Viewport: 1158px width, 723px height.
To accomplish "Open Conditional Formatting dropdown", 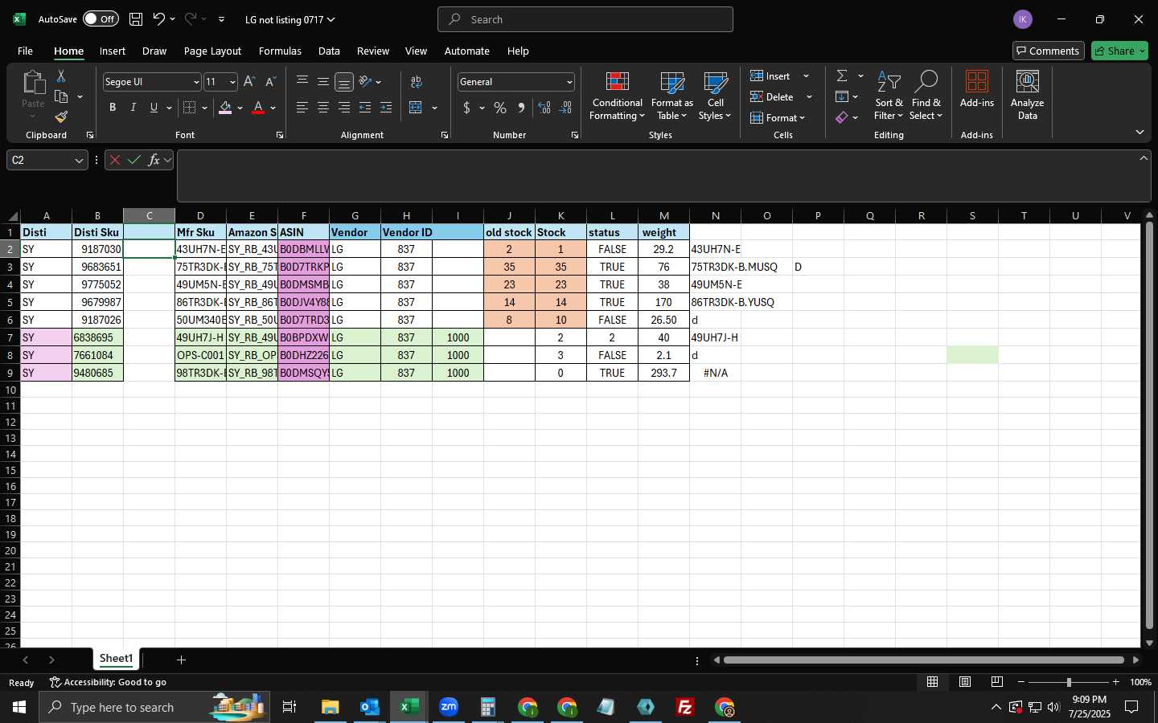I will pos(617,96).
